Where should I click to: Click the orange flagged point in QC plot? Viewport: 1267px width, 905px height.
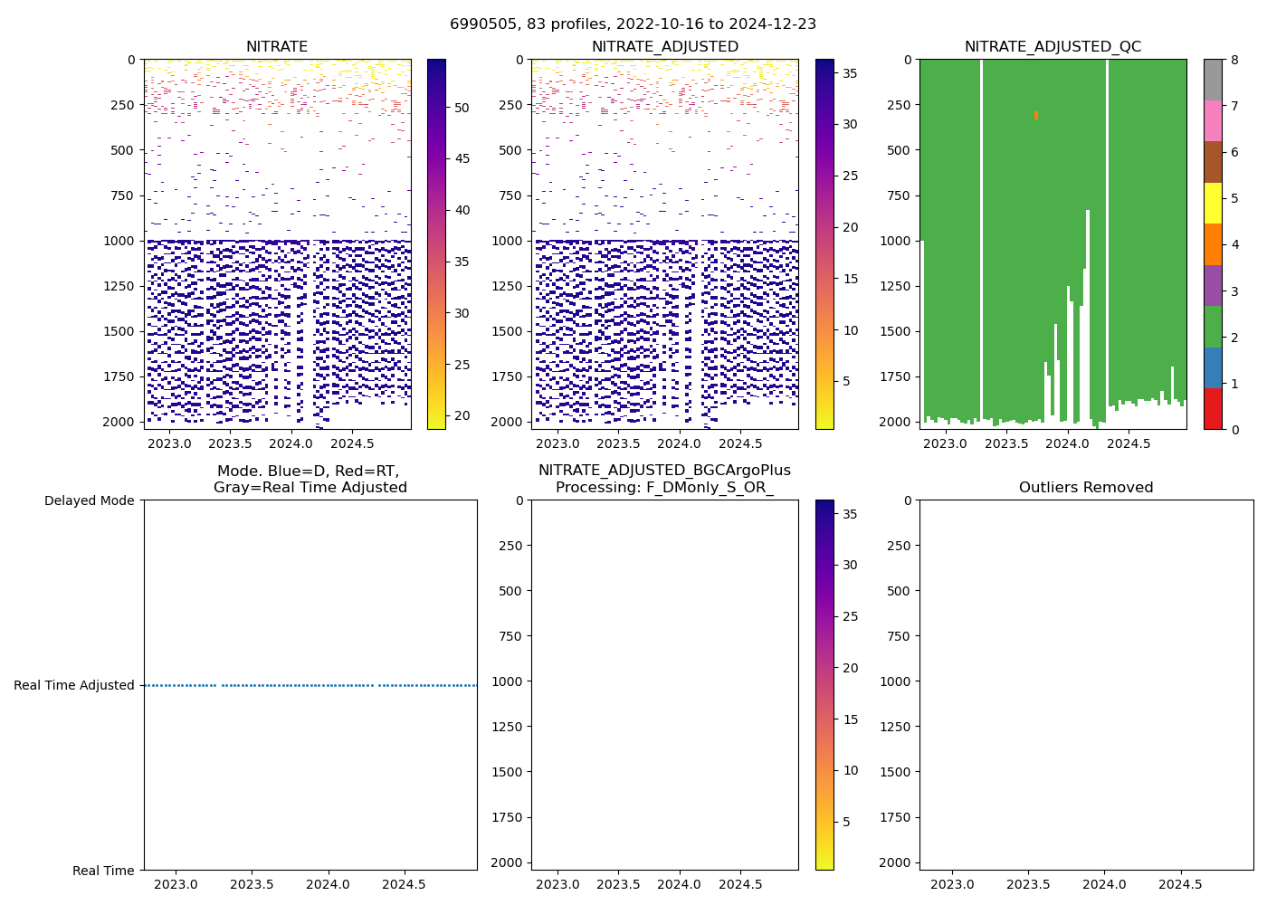[1036, 115]
